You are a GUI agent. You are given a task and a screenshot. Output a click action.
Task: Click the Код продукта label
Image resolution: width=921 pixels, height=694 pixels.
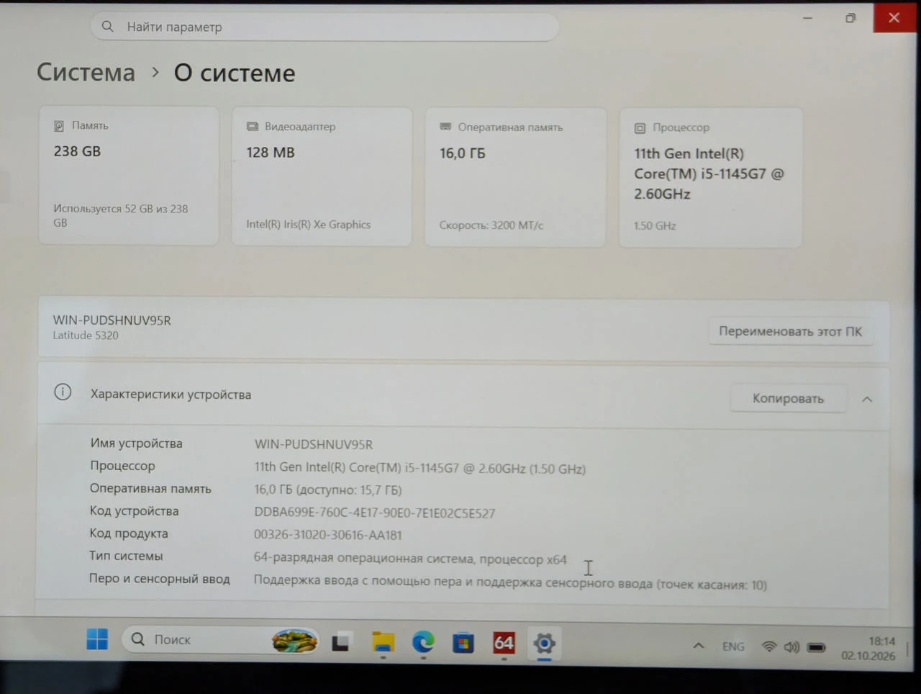129,533
